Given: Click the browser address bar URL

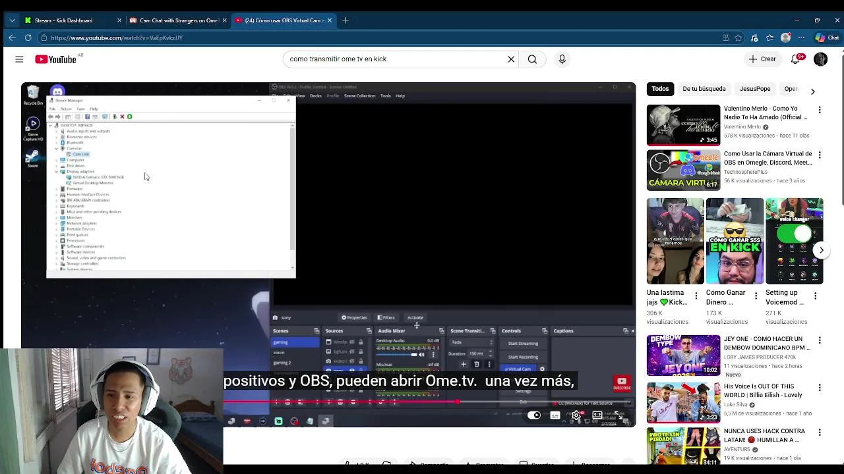Looking at the screenshot, I should (117, 38).
